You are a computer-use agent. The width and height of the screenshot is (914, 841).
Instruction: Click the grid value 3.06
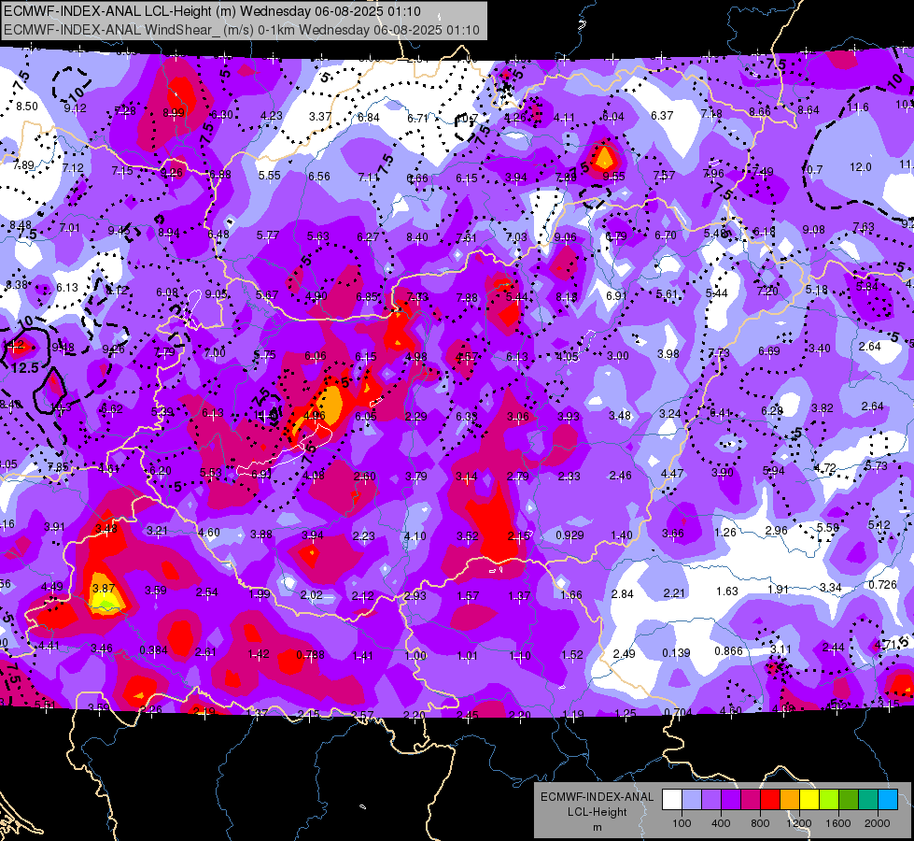(x=517, y=416)
